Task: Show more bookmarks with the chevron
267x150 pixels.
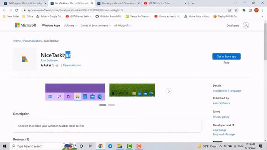Action: [x=262, y=17]
